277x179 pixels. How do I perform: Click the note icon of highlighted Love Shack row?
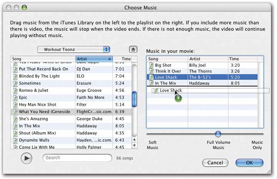point(152,77)
